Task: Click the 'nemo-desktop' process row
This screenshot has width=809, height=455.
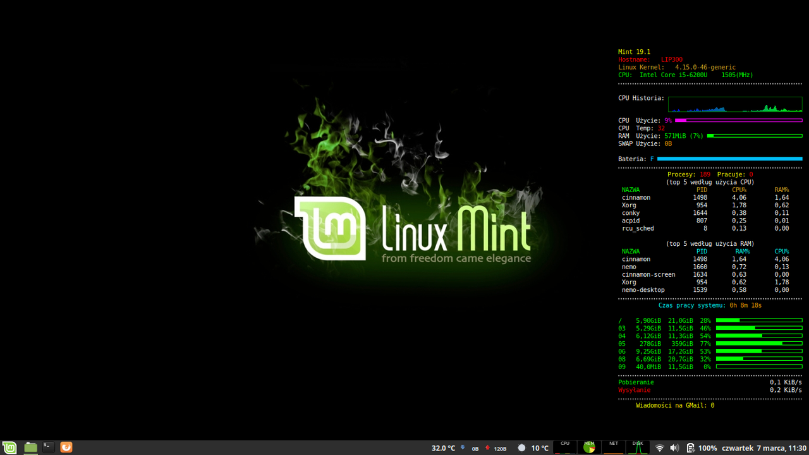Action: pos(705,290)
